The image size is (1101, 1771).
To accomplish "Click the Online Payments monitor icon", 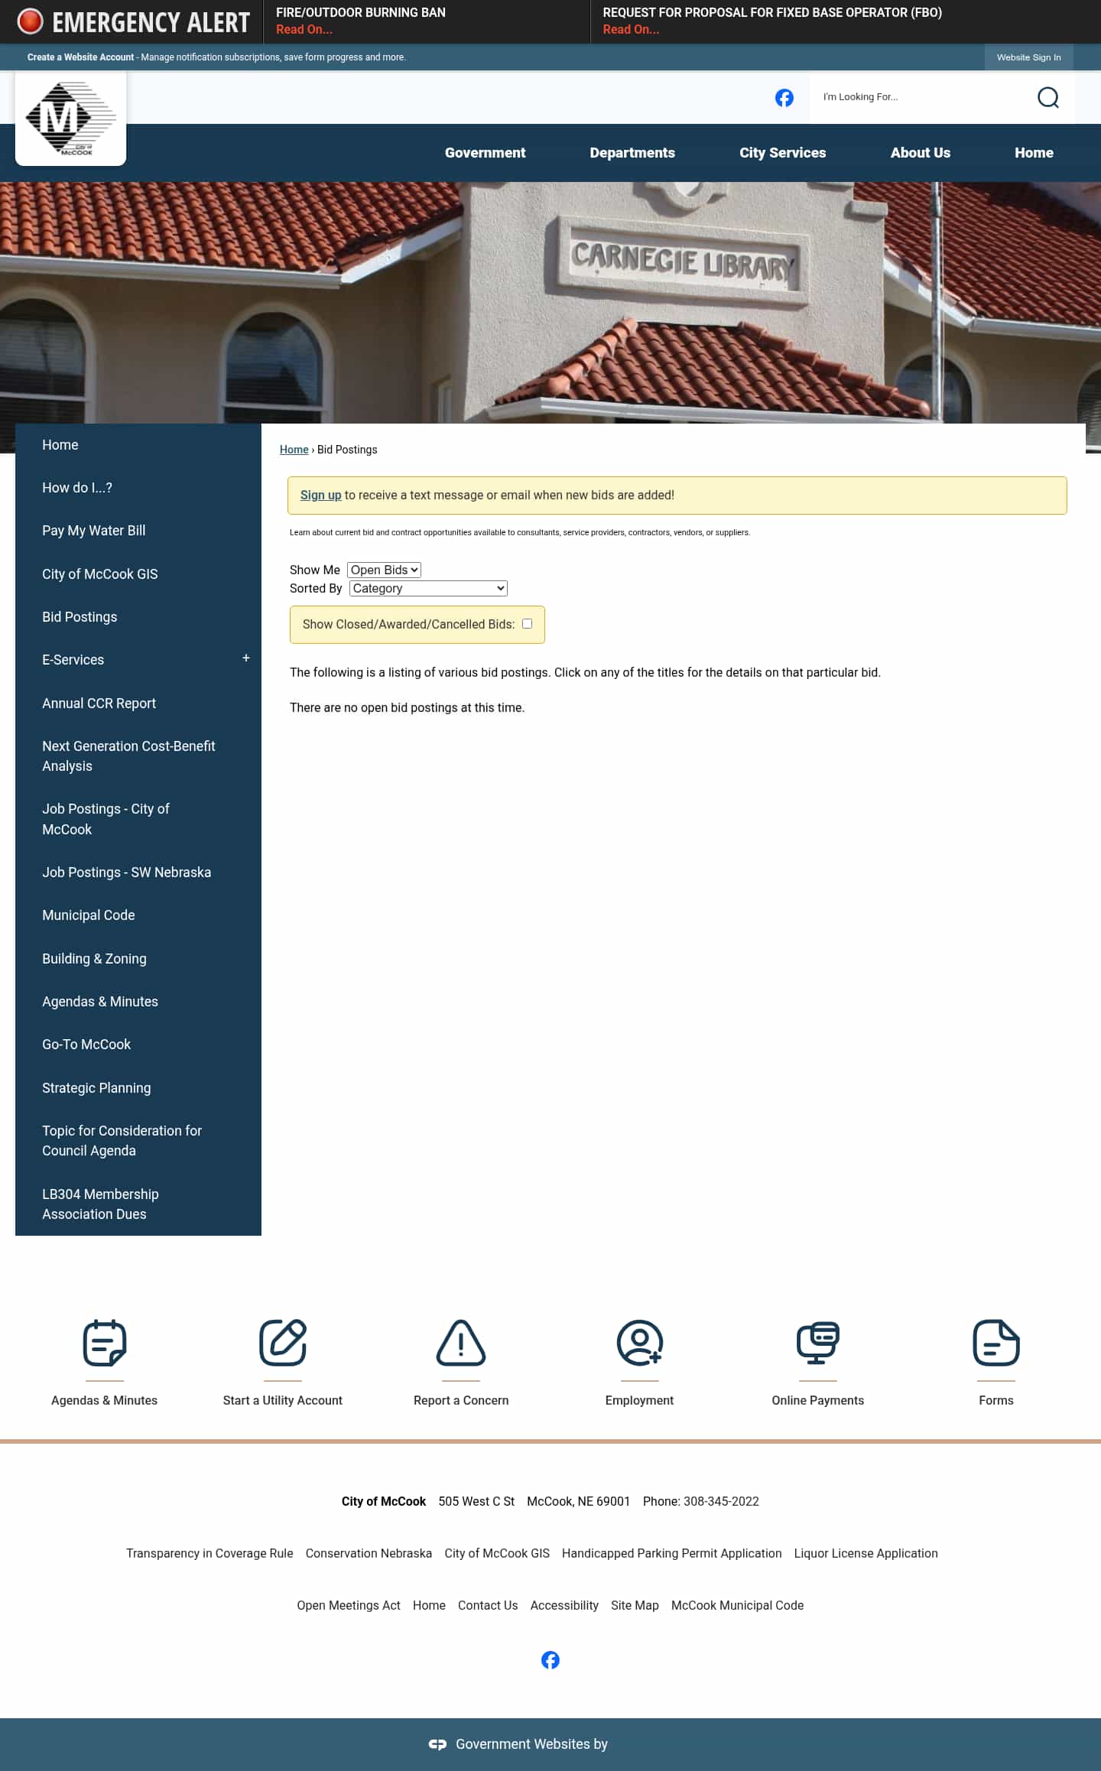I will (817, 1342).
